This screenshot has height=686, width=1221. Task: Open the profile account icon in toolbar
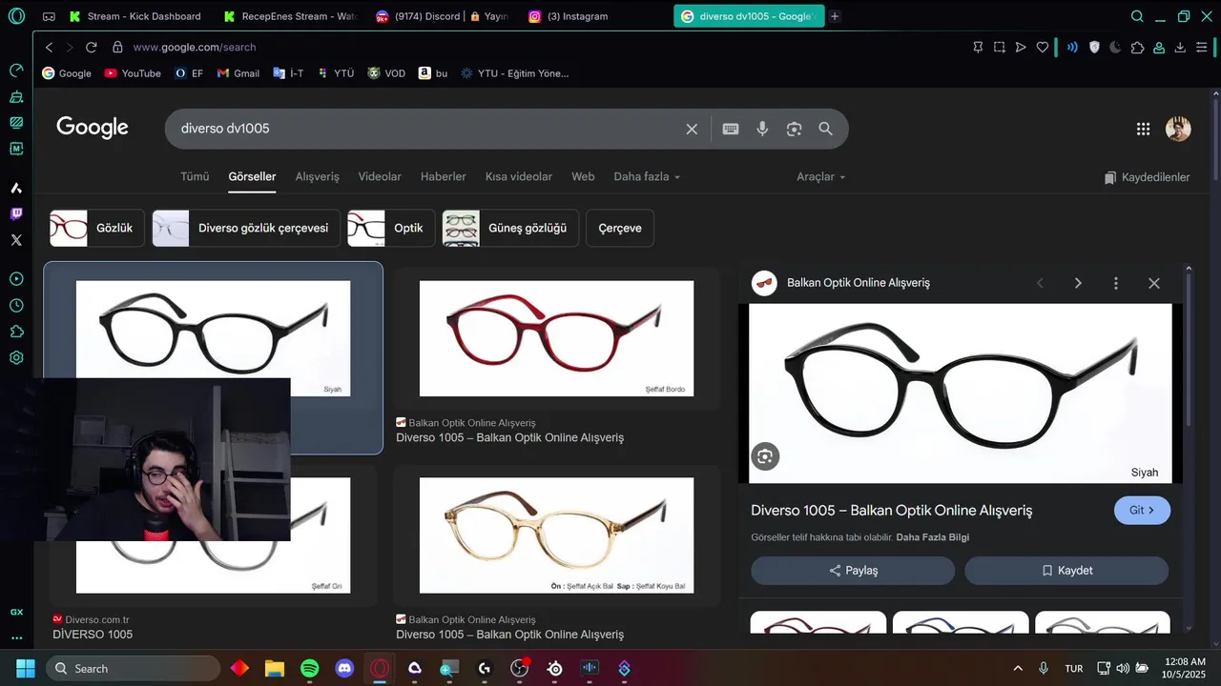[1159, 47]
